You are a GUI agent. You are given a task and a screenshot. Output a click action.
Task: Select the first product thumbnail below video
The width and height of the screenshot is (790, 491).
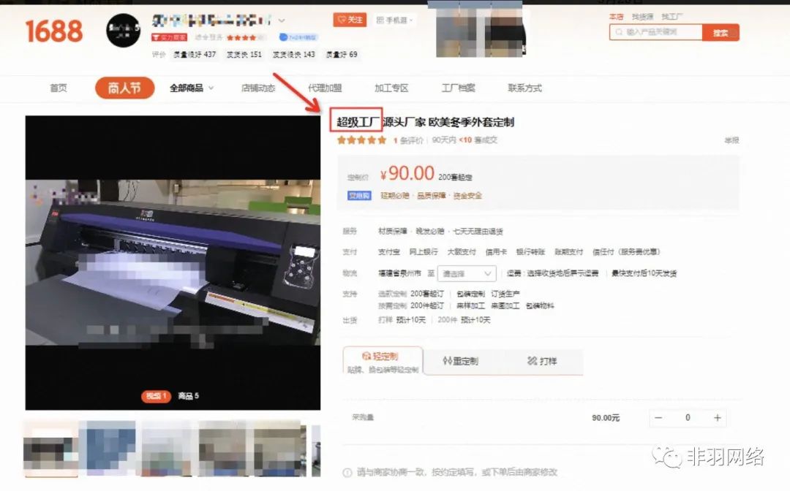tap(51, 448)
